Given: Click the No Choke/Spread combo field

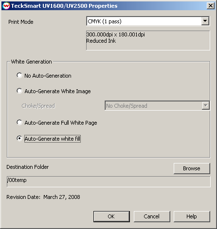Looking at the screenshot, I should [157, 106].
